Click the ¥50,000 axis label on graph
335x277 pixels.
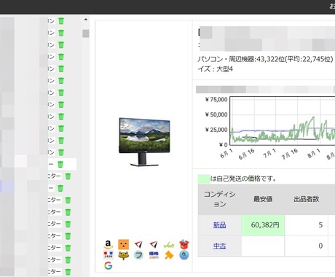coord(216,114)
